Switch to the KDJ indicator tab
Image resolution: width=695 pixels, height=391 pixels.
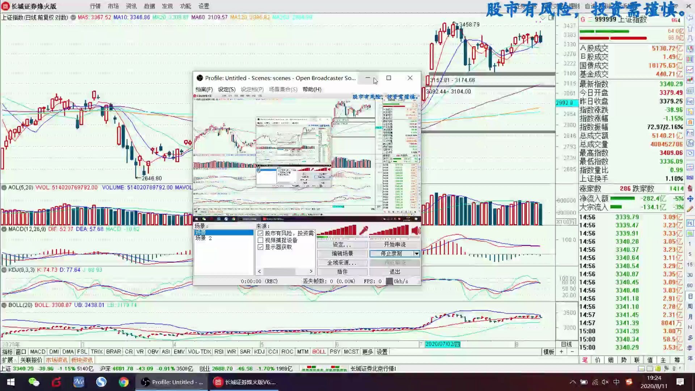(x=259, y=352)
